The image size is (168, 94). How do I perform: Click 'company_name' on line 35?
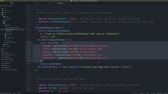click(x=94, y=49)
